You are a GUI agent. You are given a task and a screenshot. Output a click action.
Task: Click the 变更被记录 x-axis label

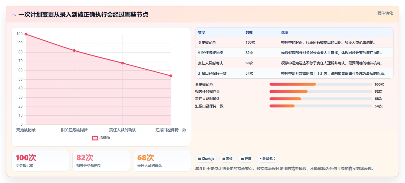point(26,130)
